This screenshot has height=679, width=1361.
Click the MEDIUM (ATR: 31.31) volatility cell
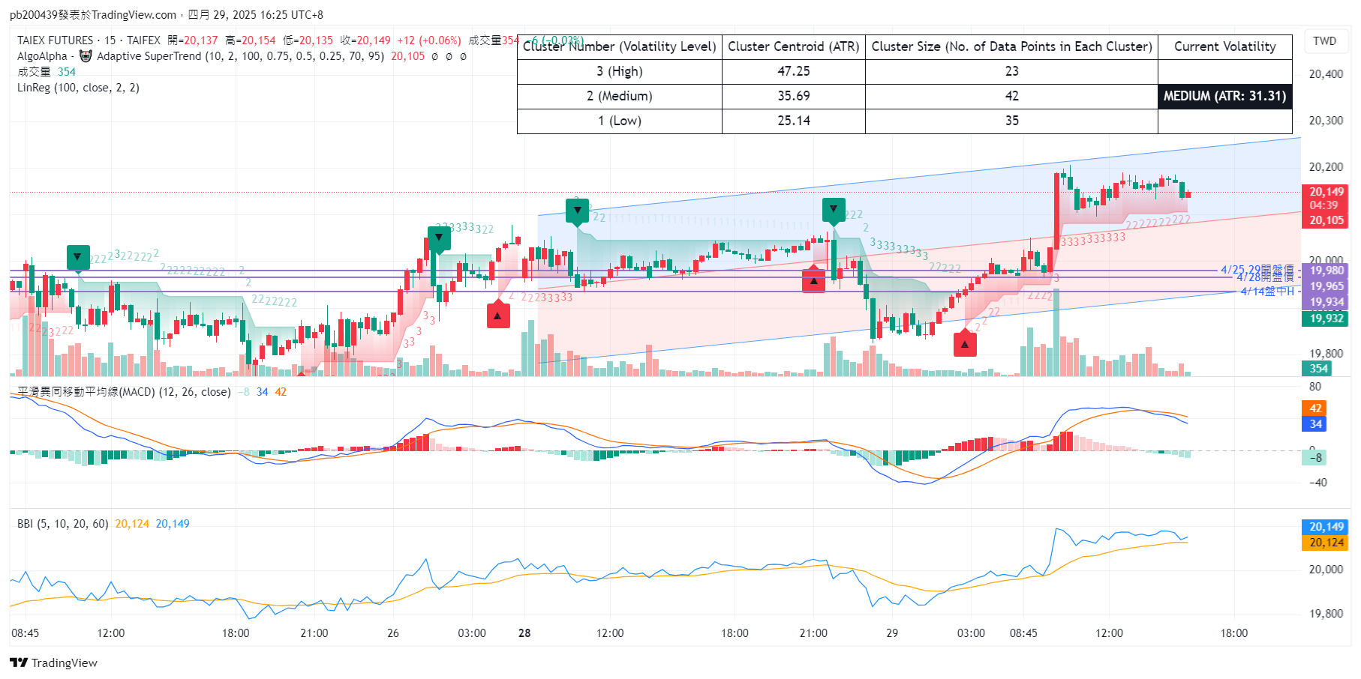click(x=1224, y=96)
